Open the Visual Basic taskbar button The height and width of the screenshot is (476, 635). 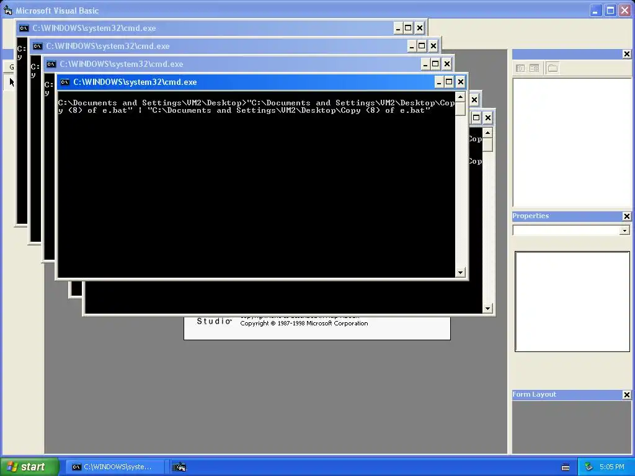[179, 467]
